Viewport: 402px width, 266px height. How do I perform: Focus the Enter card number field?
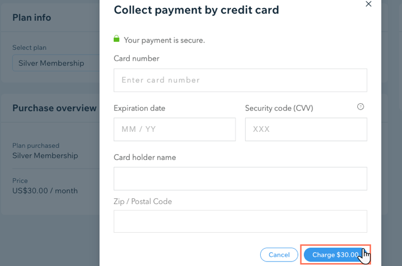coord(240,80)
